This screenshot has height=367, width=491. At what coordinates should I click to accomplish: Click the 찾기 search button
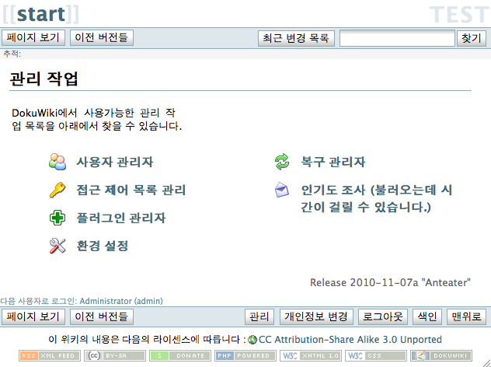pos(472,38)
